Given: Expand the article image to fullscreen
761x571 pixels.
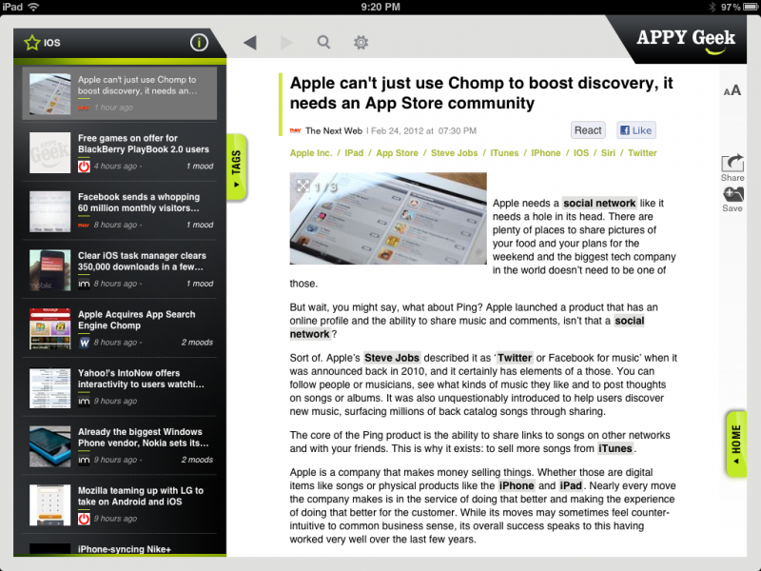Looking at the screenshot, I should click(x=303, y=186).
